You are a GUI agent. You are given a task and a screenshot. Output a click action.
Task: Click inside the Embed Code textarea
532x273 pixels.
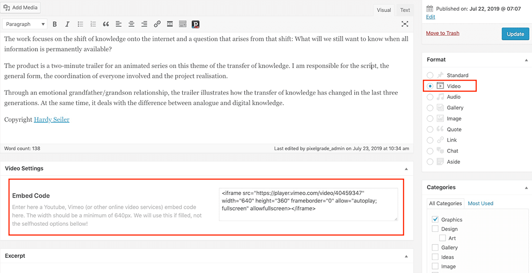[x=308, y=204]
